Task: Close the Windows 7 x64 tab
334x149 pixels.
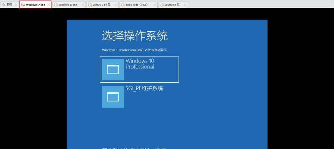Action: [49, 5]
